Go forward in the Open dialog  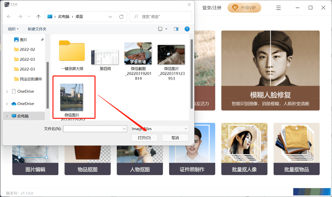[20, 17]
